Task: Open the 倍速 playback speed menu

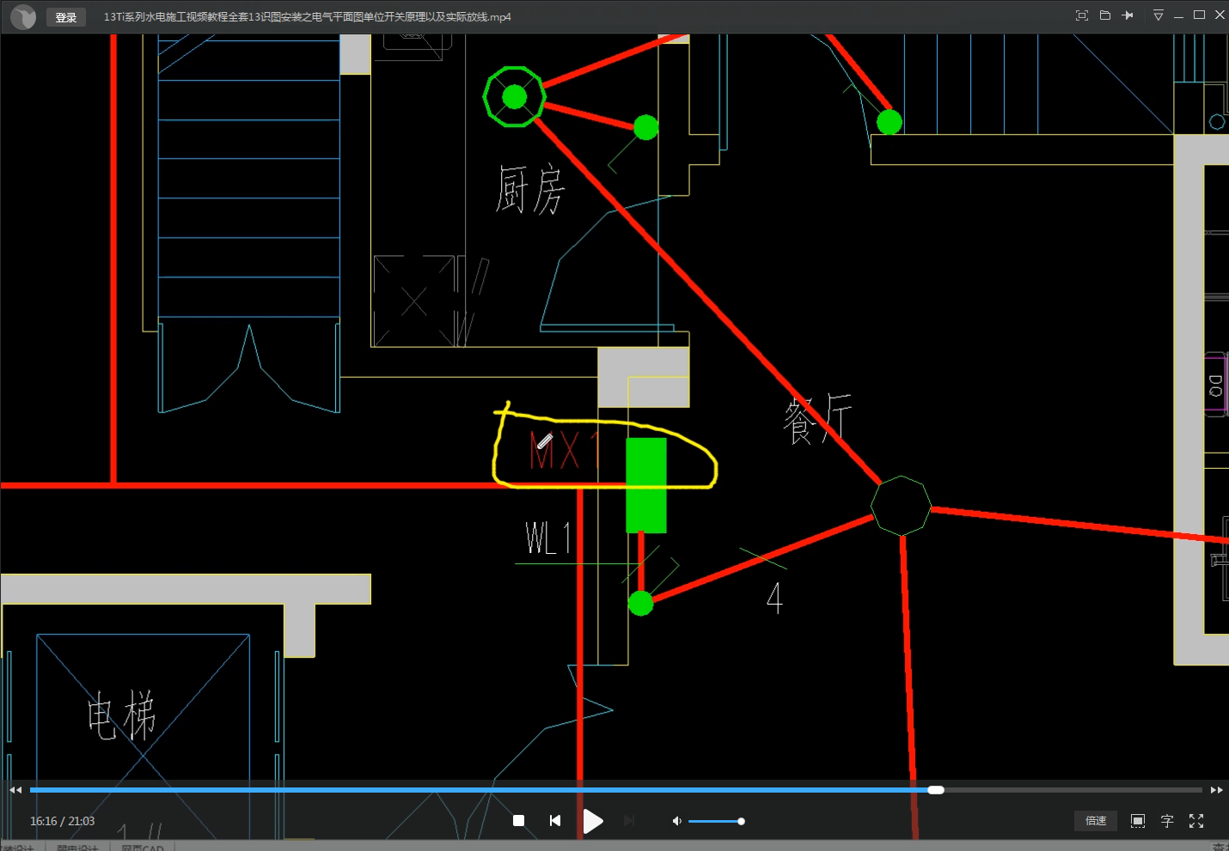Action: click(x=1096, y=821)
